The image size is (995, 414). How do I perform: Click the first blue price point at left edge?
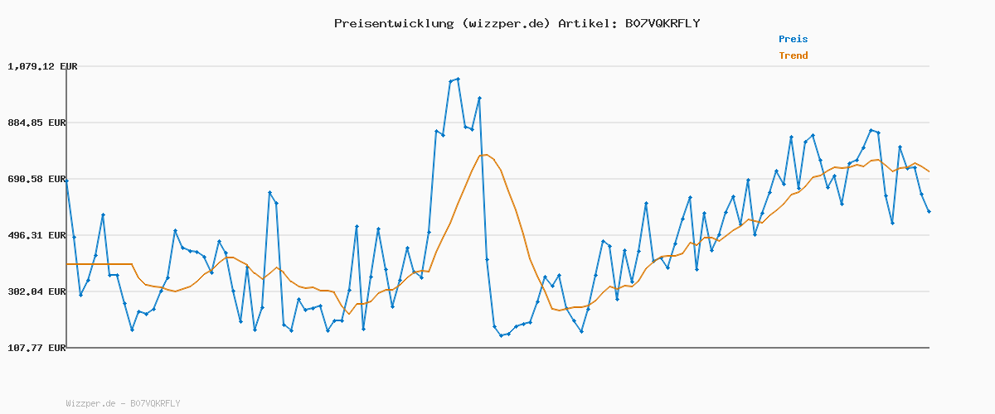(67, 180)
